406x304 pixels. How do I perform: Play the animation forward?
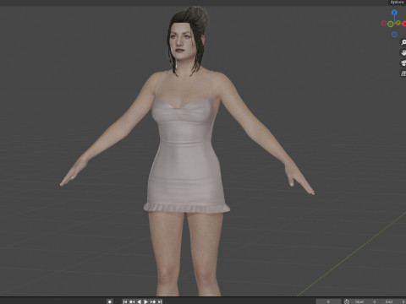pyautogui.click(x=145, y=301)
